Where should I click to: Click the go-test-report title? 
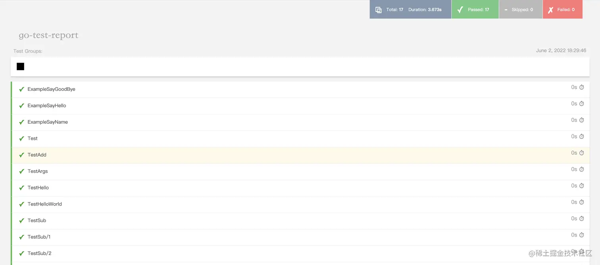48,35
